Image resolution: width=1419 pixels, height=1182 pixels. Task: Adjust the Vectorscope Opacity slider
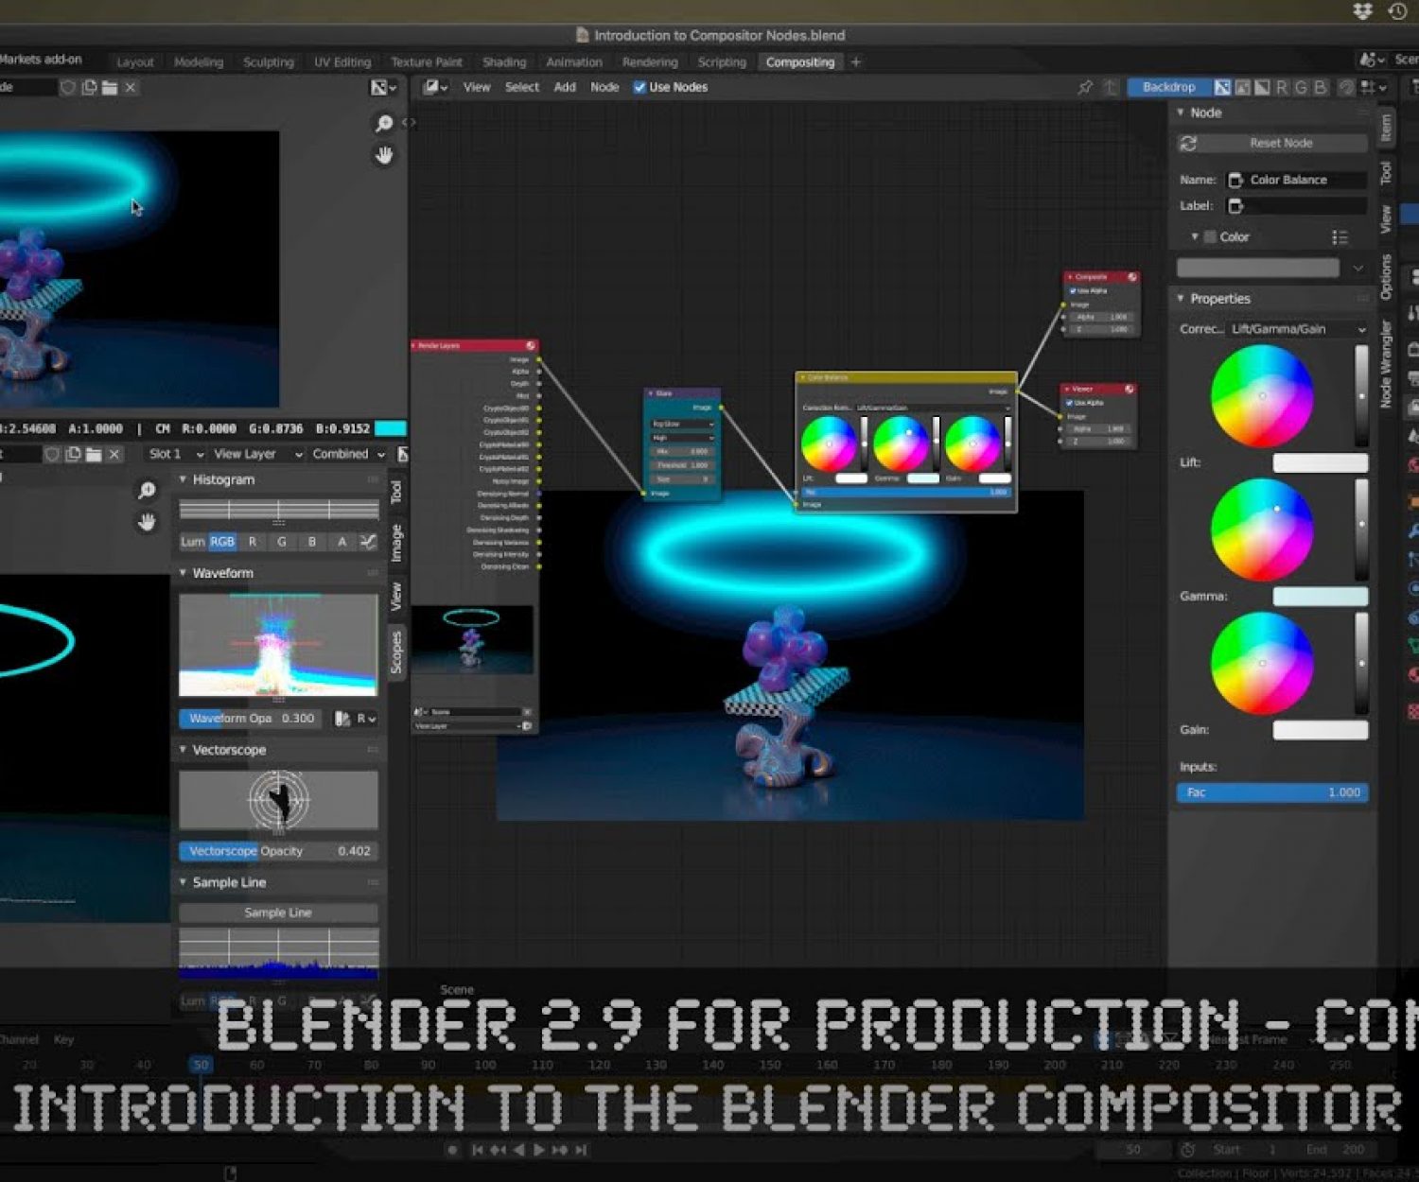(278, 851)
